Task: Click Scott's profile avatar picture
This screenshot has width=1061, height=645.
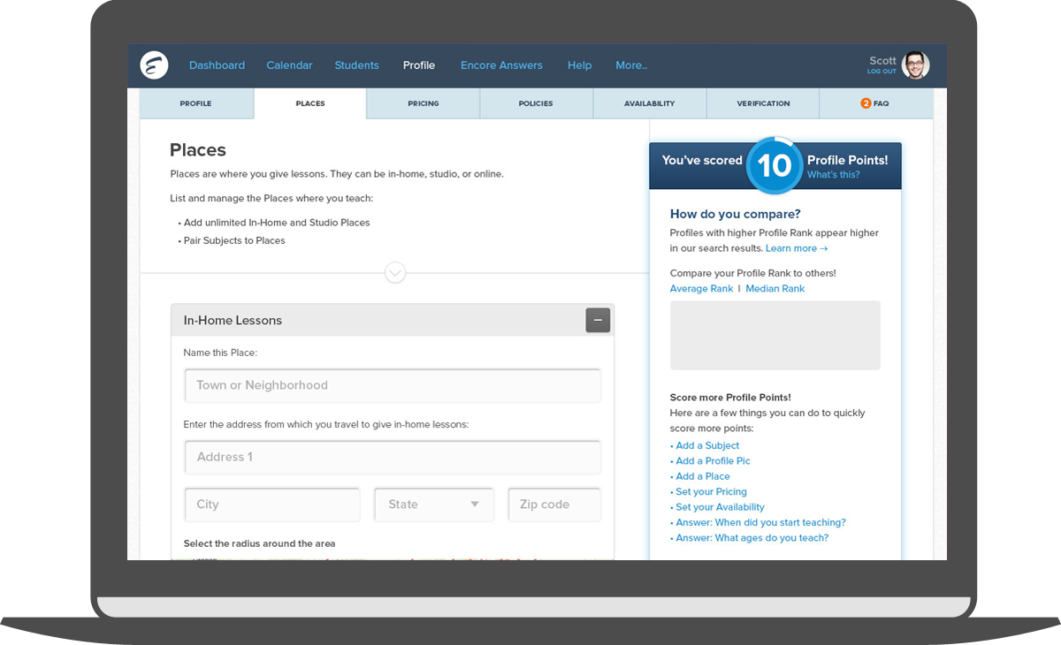Action: coord(915,65)
